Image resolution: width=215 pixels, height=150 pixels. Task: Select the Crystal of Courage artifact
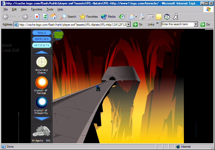click(42, 82)
